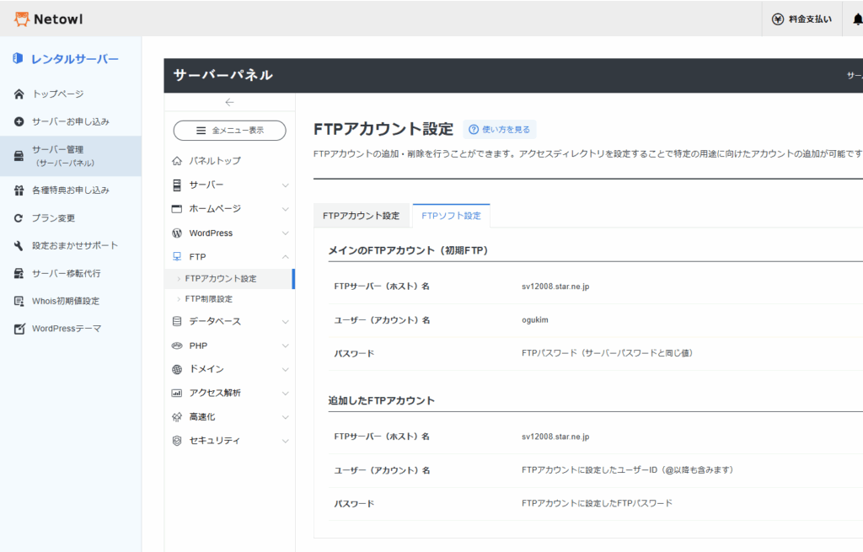
Task: Click the notification bell icon
Action: tap(857, 19)
